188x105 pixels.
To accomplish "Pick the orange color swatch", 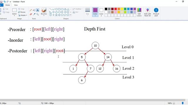I will (x=119, y=9).
